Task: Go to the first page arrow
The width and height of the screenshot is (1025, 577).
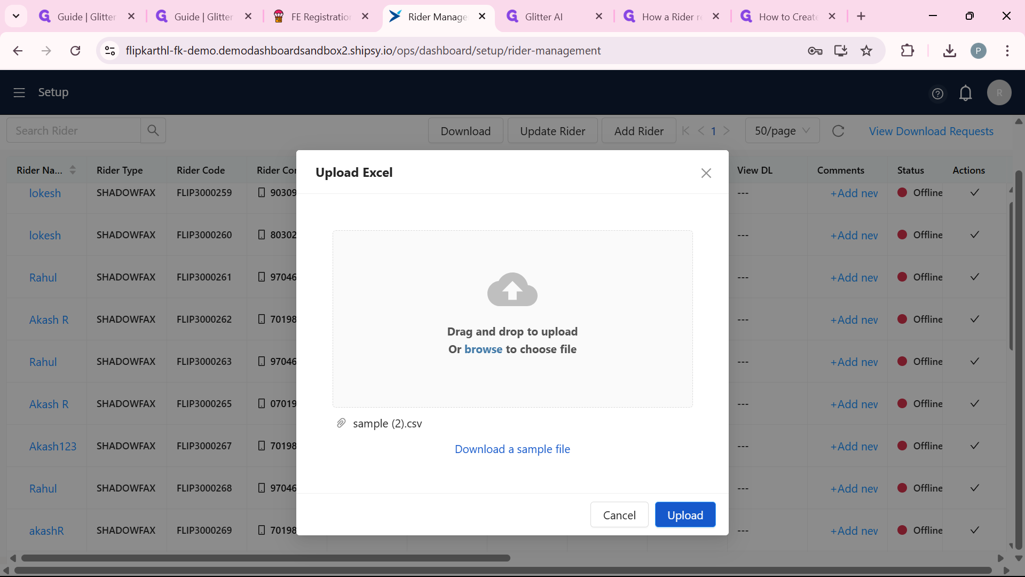Action: pos(686,130)
